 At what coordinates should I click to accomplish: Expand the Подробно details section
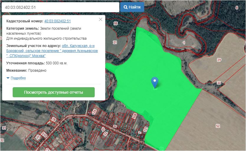pos(18,78)
